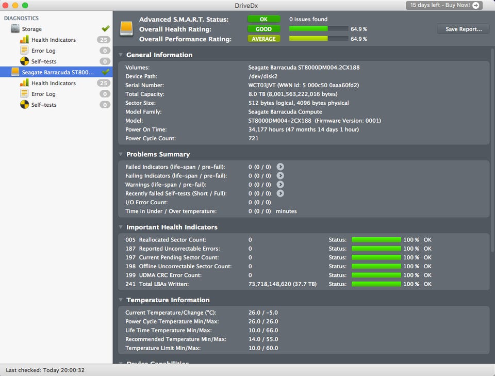
Task: Click the OK S.M.A.R.T. status badge
Action: pos(263,19)
